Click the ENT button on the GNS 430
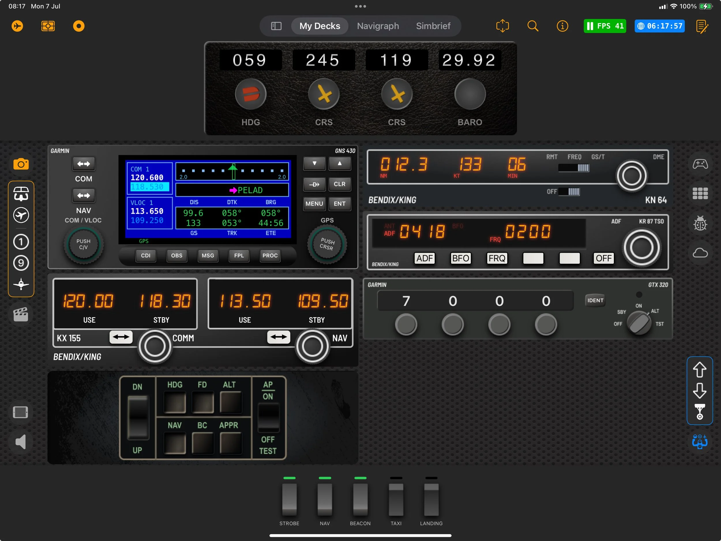 (340, 204)
